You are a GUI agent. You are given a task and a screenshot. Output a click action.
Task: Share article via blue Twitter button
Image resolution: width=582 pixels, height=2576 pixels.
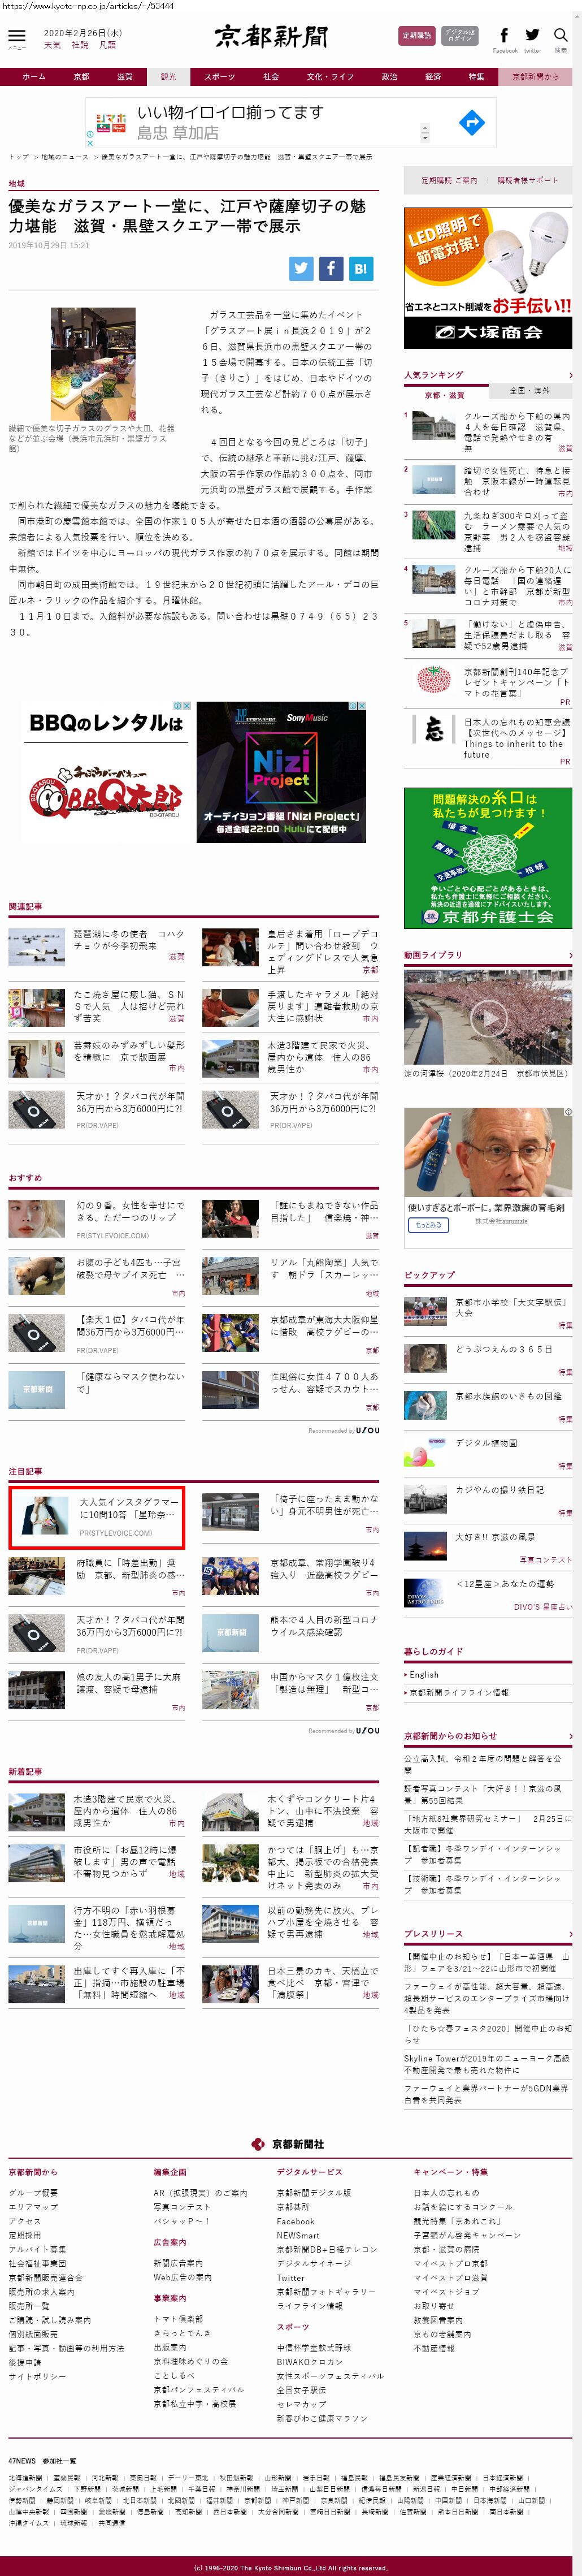pyautogui.click(x=301, y=268)
